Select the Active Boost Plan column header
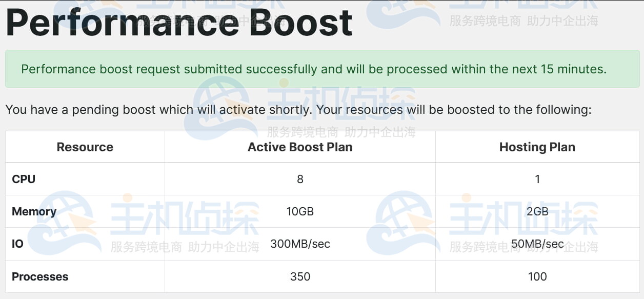Viewport: 644px width, 299px height. [300, 147]
